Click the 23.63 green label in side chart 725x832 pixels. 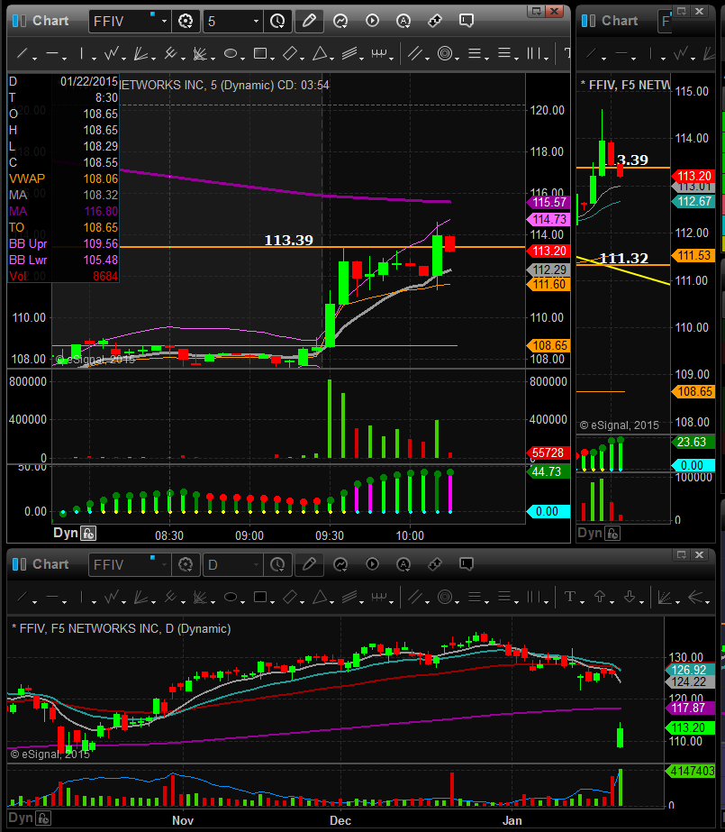click(693, 442)
